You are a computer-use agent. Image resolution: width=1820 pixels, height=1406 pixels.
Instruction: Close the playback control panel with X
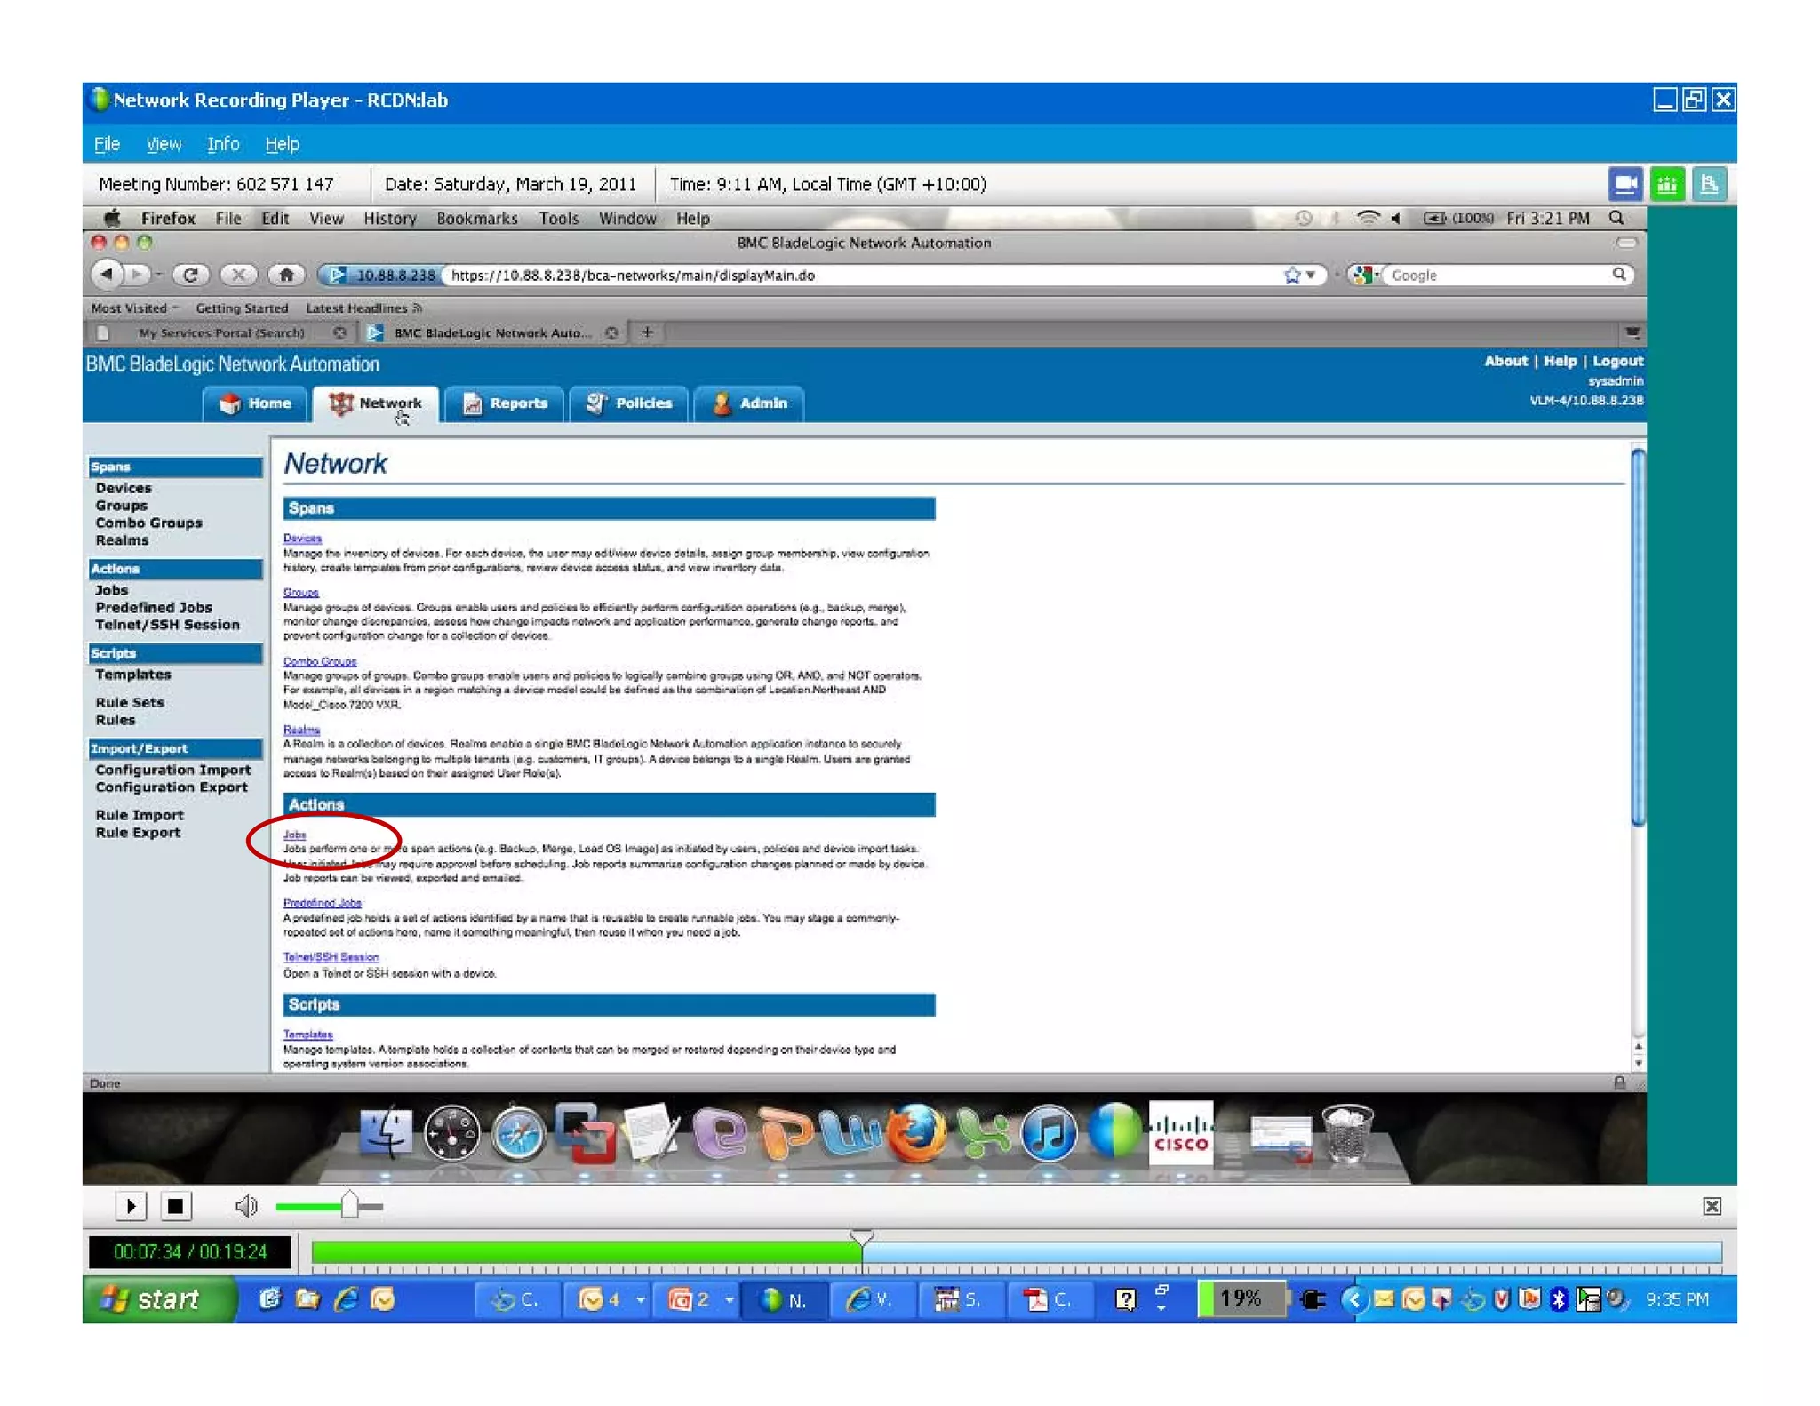[1712, 1206]
